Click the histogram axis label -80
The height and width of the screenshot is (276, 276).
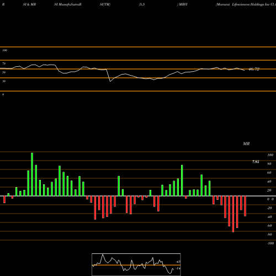coord(269,235)
